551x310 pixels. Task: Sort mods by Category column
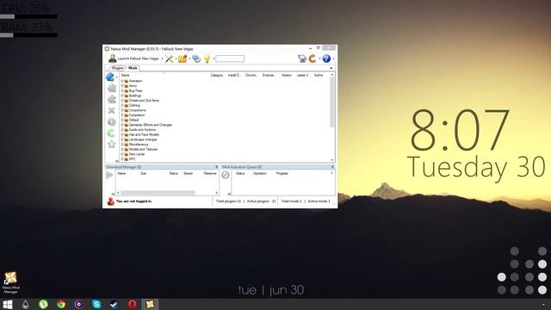pos(216,75)
